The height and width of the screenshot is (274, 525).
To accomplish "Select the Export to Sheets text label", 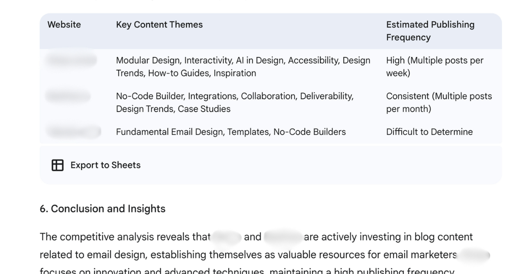I will click(105, 165).
